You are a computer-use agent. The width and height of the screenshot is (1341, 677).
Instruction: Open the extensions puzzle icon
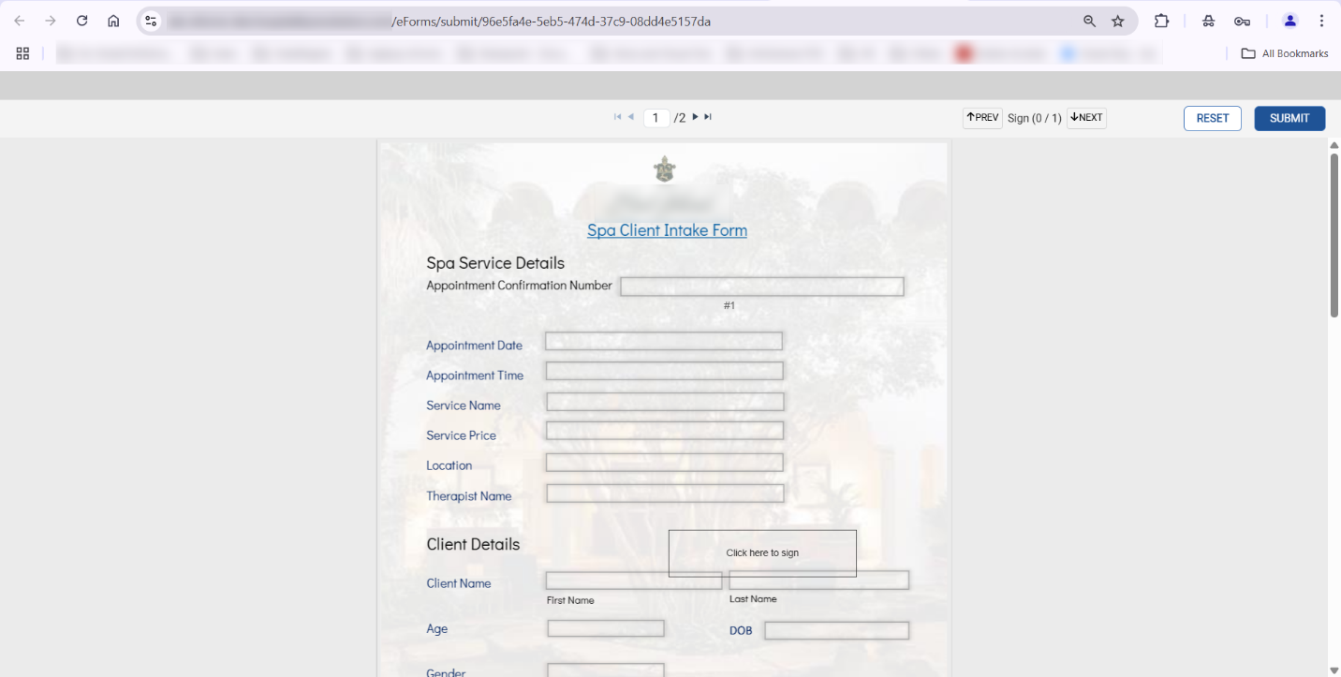pyautogui.click(x=1161, y=21)
